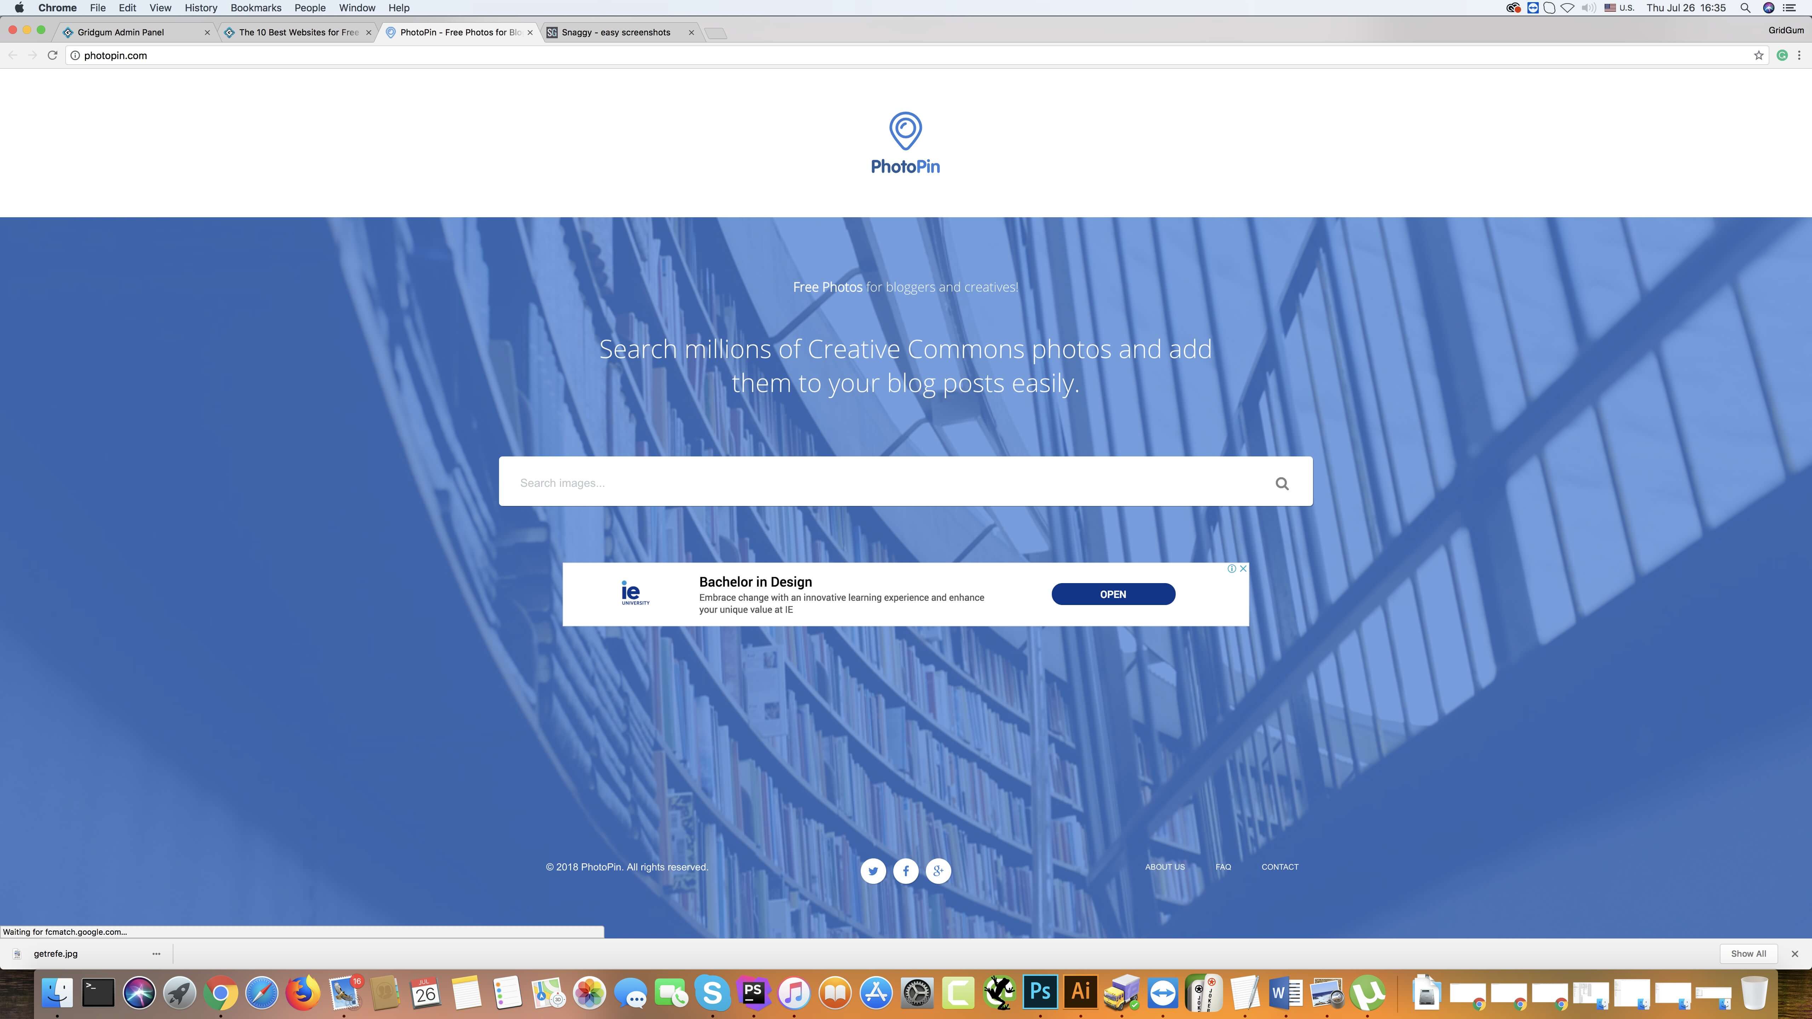Viewport: 1812px width, 1019px height.
Task: Bookmark this page with the star icon
Action: (x=1759, y=56)
